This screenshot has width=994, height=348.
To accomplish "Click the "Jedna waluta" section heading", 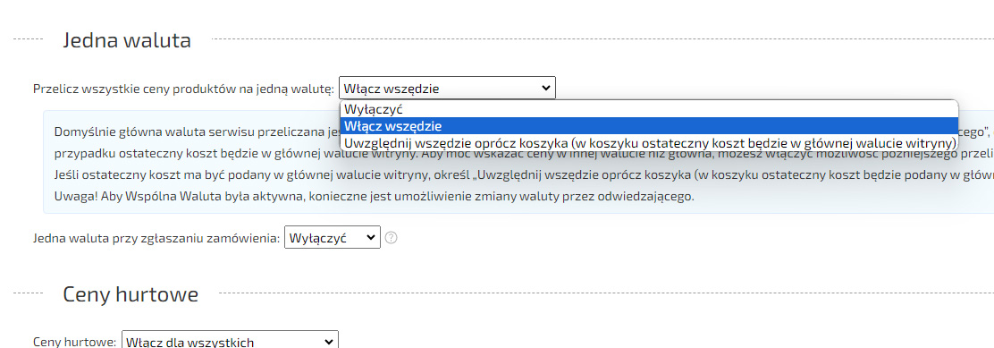I will [127, 40].
